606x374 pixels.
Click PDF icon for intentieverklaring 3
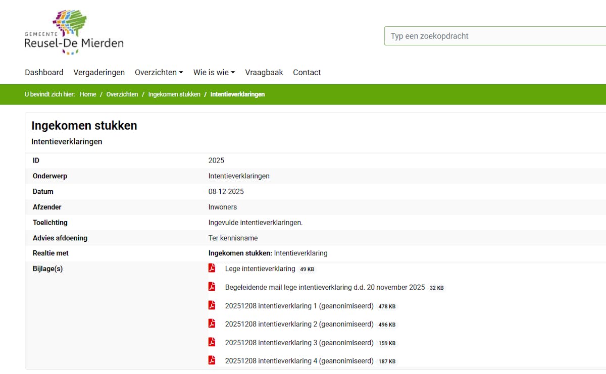coord(212,342)
